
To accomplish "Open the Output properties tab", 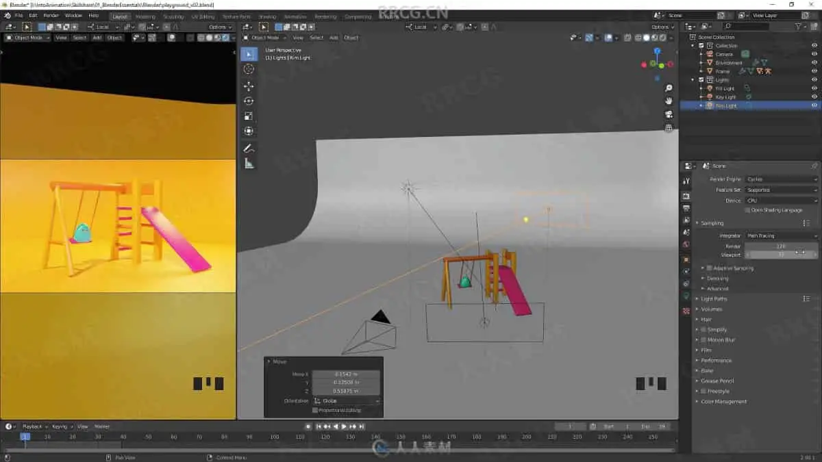I will point(686,208).
